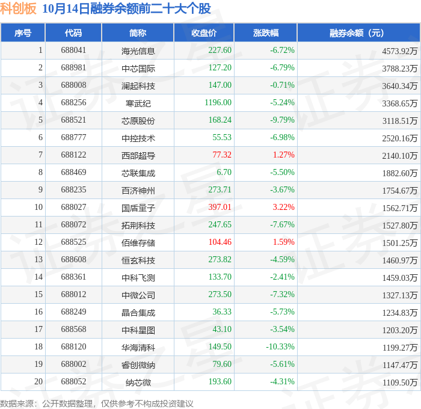Select stock code 688002
Screen dimensions: 421x409
pyautogui.click(x=73, y=364)
